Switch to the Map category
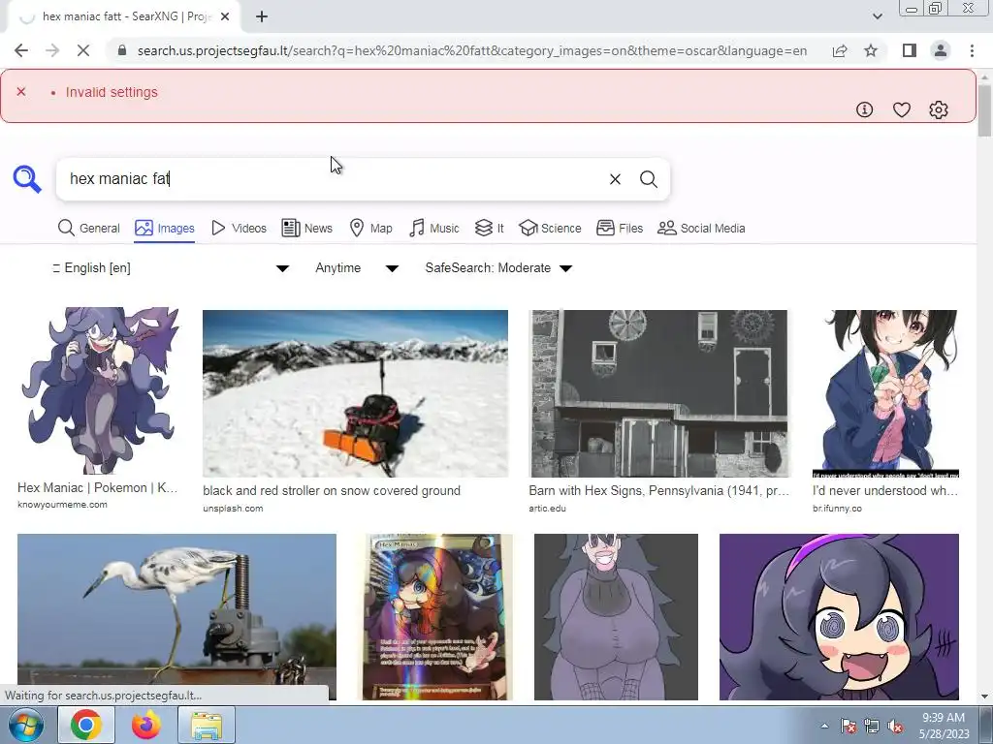993x744 pixels. click(x=371, y=229)
